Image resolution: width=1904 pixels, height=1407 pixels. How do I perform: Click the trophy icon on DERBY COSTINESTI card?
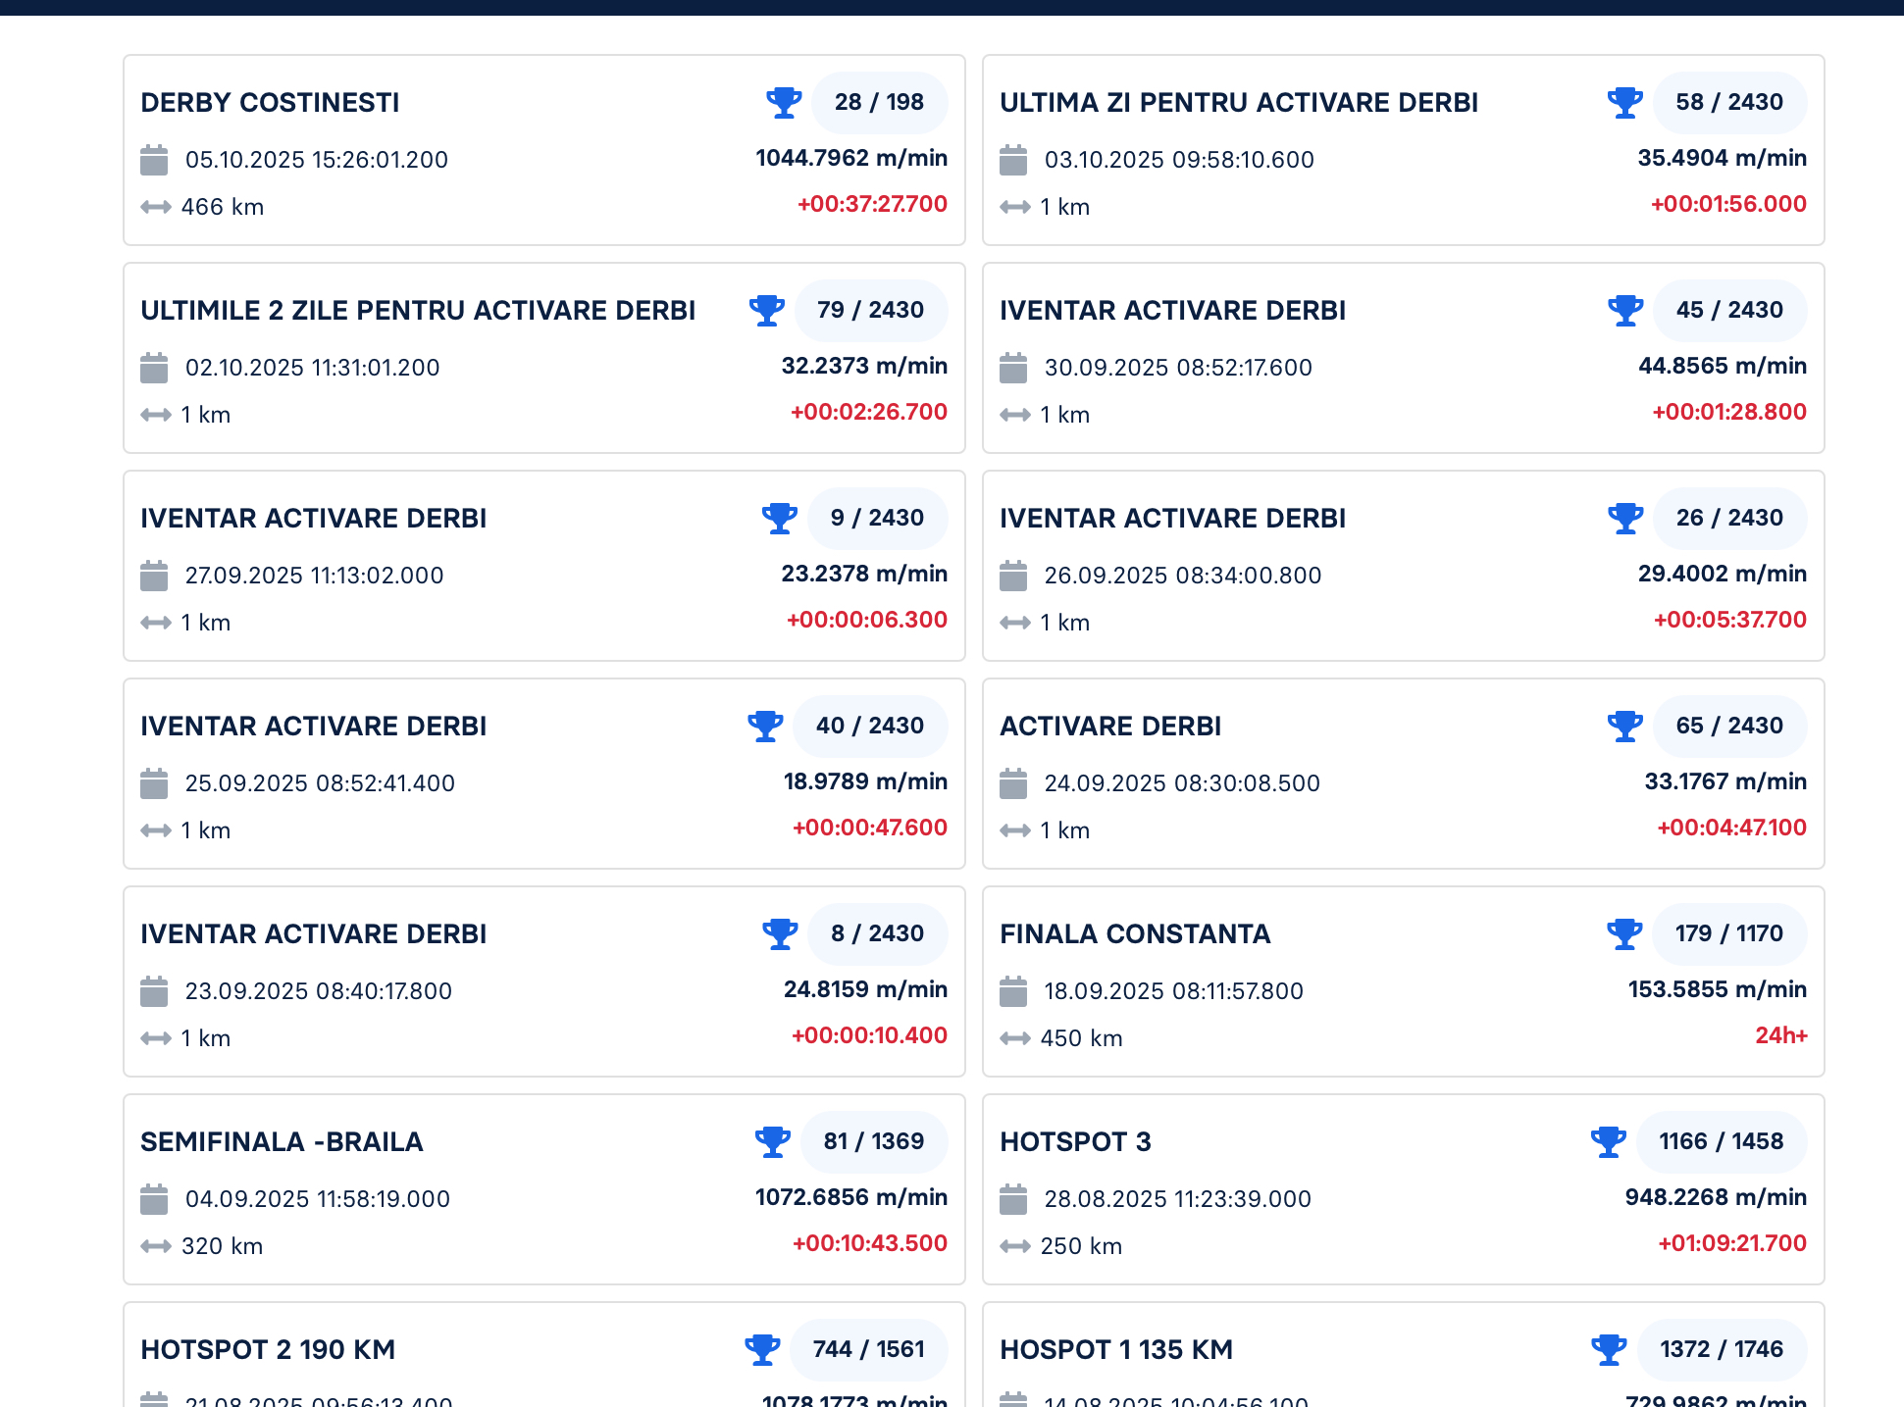[784, 102]
